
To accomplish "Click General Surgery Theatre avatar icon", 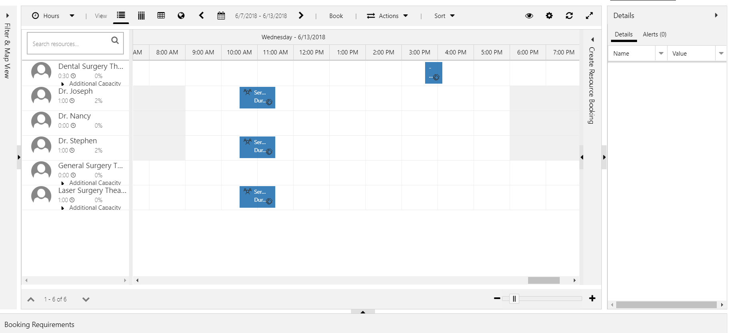I will pos(41,171).
